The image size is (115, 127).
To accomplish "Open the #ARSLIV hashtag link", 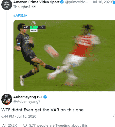I will click(20, 16).
